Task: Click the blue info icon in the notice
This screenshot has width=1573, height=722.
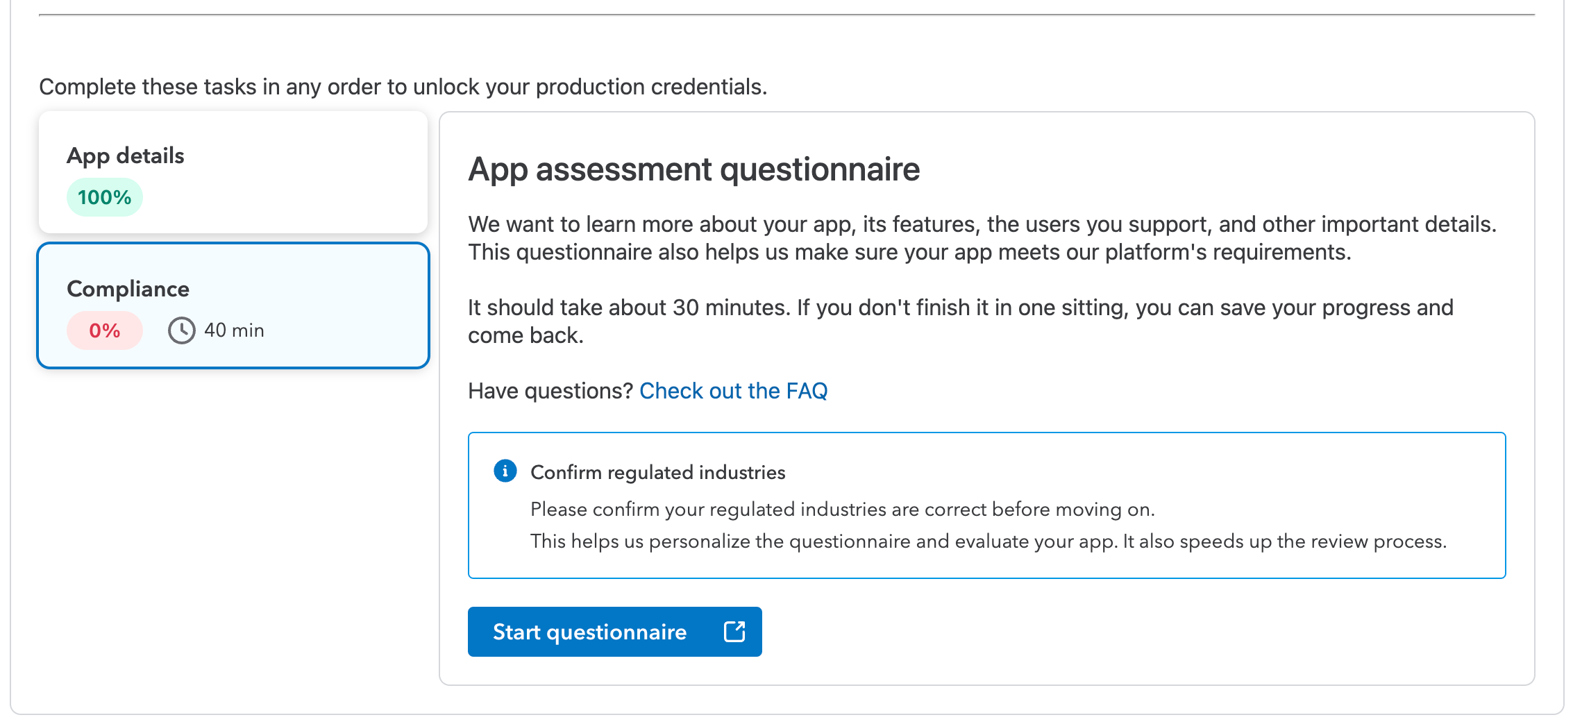Action: pyautogui.click(x=505, y=471)
